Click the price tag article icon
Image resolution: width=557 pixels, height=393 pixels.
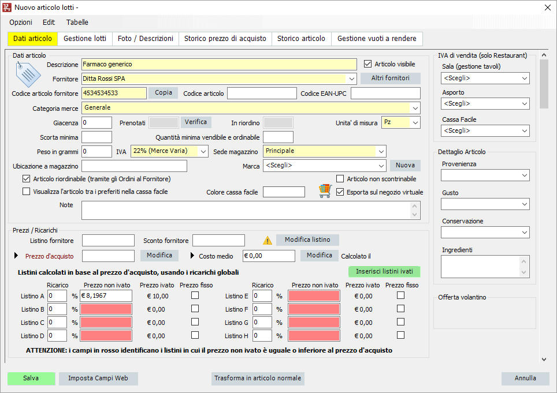[x=28, y=74]
